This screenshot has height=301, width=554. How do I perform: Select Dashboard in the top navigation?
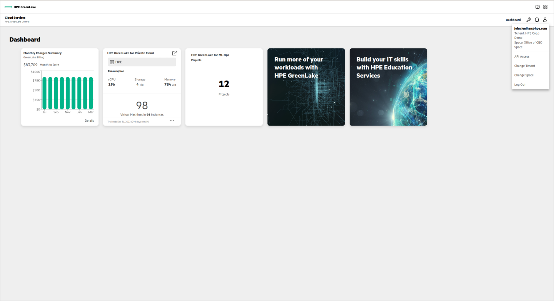pos(513,20)
